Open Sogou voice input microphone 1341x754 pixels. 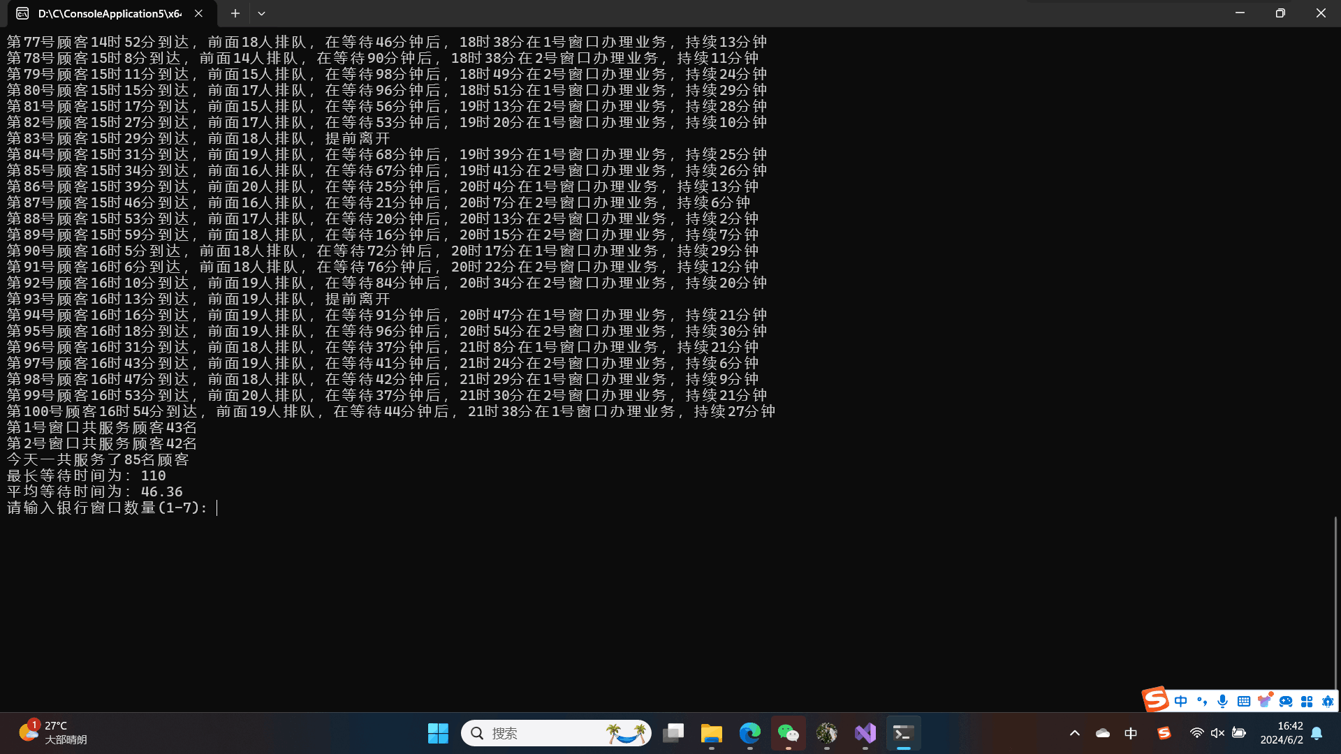pos(1222,701)
